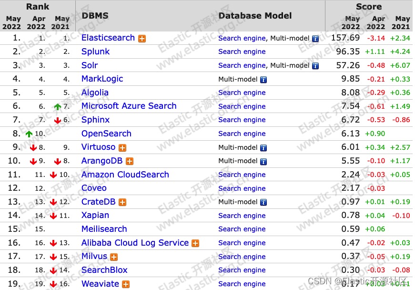Show Multi-model info icon in Elasticsearch row
Screen dimensions: 415x290
[315, 39]
